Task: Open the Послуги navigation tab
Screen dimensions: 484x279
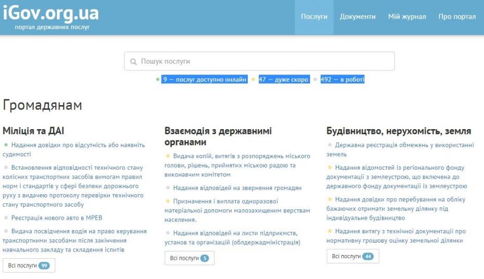Action: pos(314,17)
